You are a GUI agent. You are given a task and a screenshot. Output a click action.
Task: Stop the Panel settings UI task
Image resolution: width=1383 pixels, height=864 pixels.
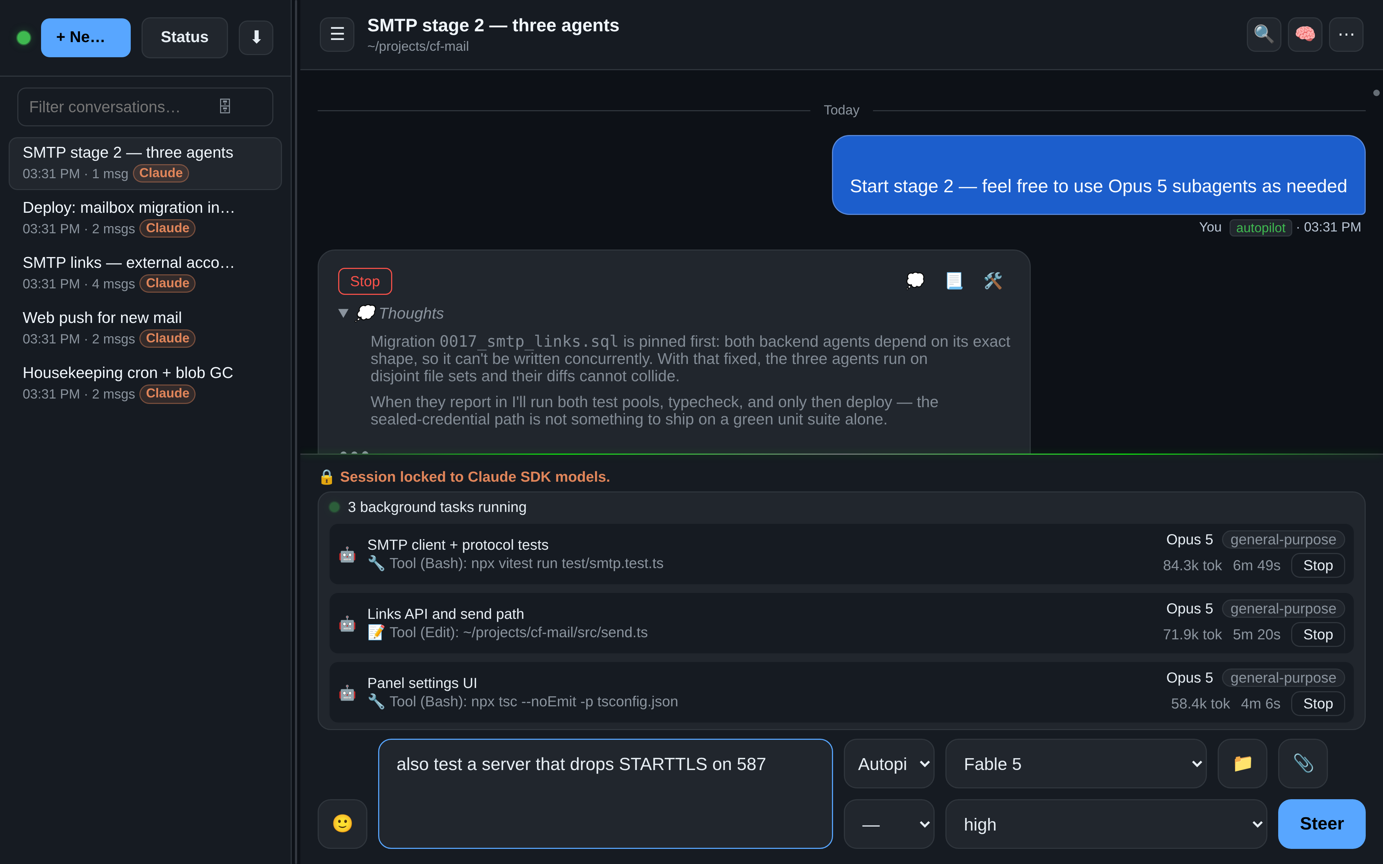click(1318, 703)
